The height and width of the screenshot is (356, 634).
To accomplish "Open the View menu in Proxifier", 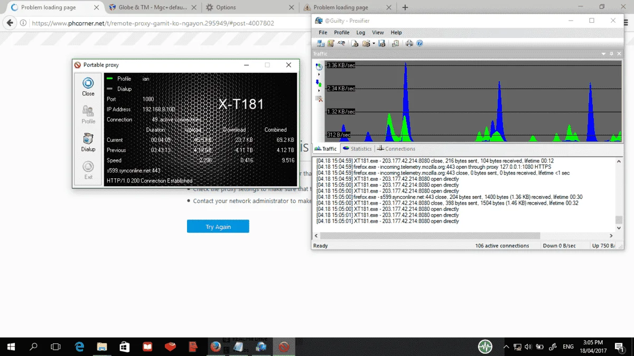I will point(378,33).
